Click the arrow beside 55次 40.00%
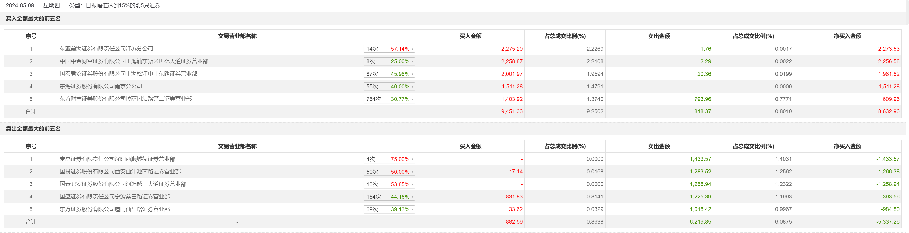This screenshot has width=909, height=233. click(412, 87)
